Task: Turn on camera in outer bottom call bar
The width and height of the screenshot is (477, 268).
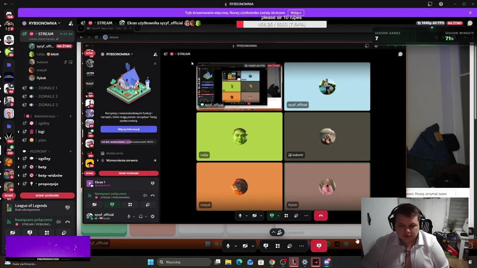Action: (245, 246)
